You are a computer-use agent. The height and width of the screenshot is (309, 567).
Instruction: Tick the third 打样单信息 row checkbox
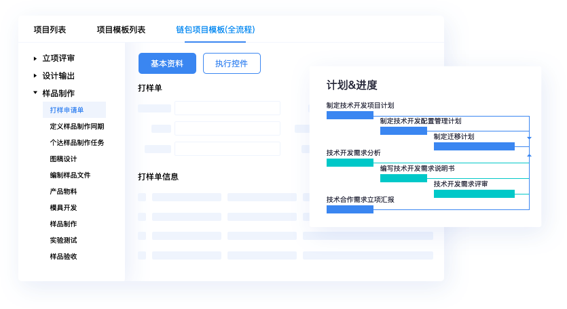point(142,236)
